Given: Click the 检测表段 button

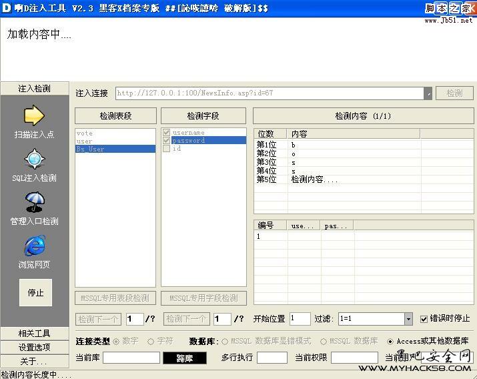Looking at the screenshot, I should (x=115, y=115).
